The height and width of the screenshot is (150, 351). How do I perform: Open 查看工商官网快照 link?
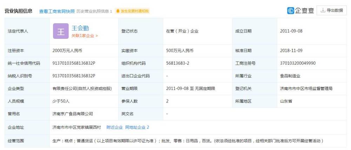coord(57,11)
